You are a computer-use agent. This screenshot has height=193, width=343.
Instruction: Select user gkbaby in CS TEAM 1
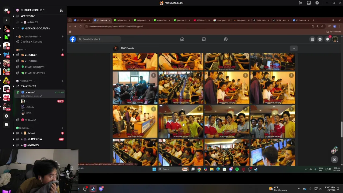[30, 107]
